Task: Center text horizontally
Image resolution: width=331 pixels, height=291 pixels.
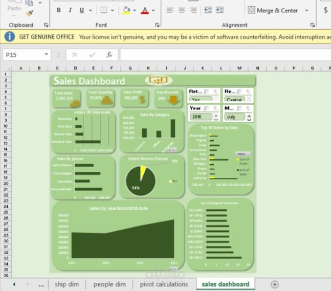Action: coord(182,10)
